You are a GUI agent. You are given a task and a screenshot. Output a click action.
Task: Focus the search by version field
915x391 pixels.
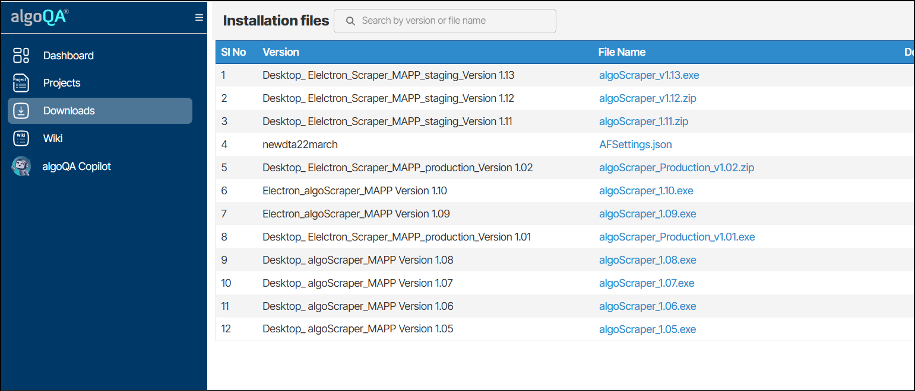point(445,21)
